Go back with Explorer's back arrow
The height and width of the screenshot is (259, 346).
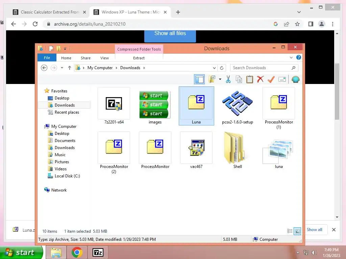[44, 68]
